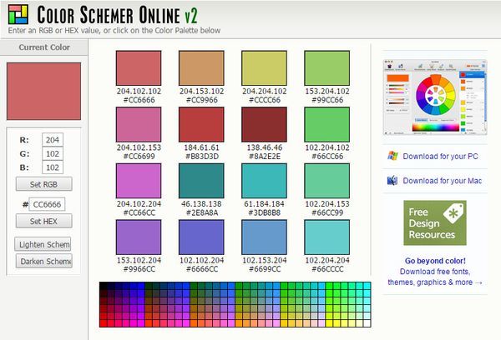Click the 204.102.102 RGB label

click(x=139, y=91)
